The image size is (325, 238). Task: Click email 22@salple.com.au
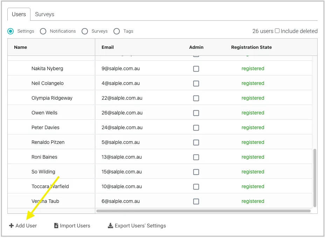(x=122, y=98)
